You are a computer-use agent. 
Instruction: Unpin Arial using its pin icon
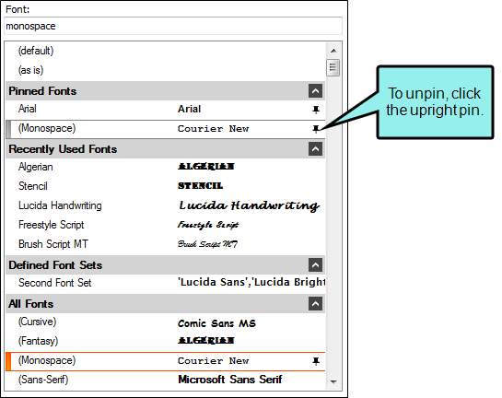click(316, 110)
